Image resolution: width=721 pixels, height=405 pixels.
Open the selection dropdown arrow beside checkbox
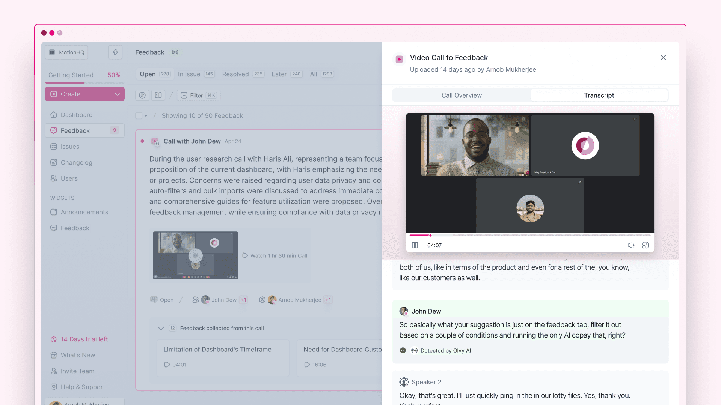tap(146, 116)
